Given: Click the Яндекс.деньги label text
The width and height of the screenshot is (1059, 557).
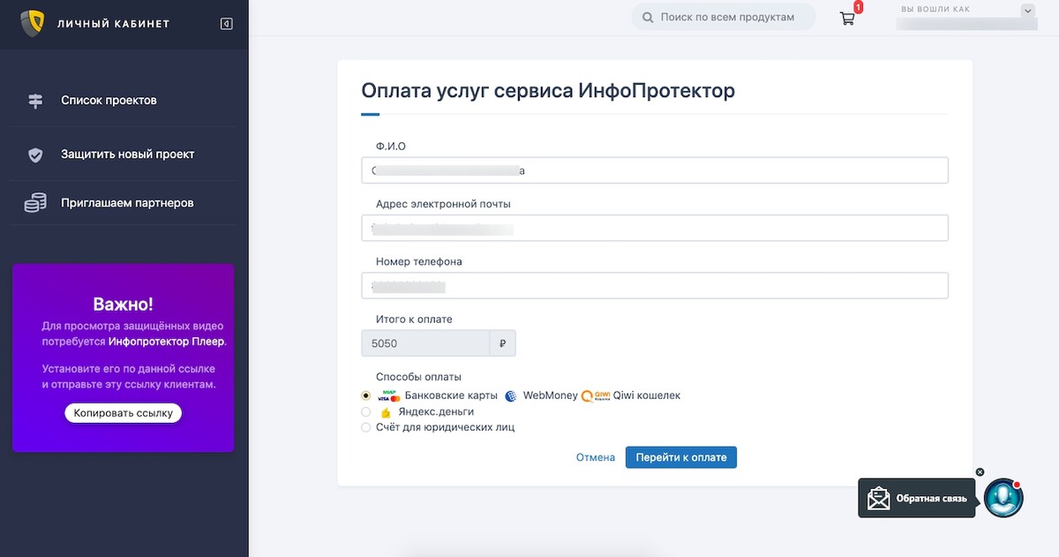Looking at the screenshot, I should tap(436, 411).
